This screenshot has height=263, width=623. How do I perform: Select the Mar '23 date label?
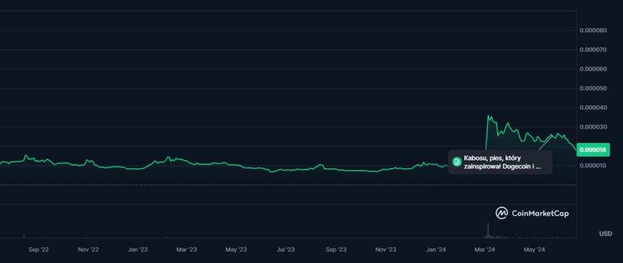click(x=186, y=250)
